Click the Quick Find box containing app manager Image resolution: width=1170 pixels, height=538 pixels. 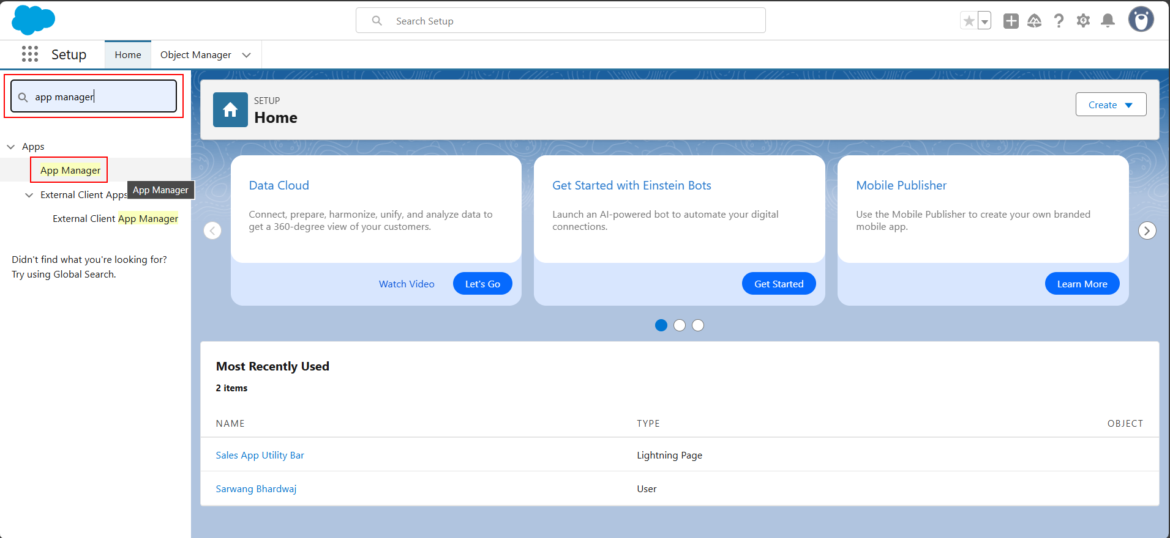point(94,97)
